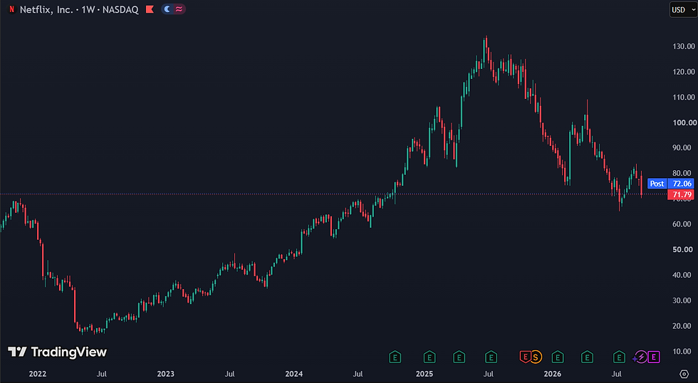This screenshot has width=698, height=383.
Task: Click the Jul label between 2024 and 2025
Action: (358, 374)
